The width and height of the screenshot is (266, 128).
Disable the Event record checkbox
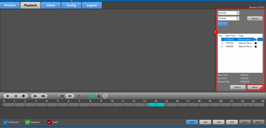pyautogui.click(x=49, y=122)
